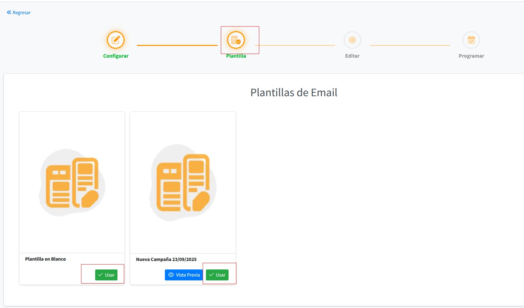Click the Configurar step pencil icon
524x308 pixels.
click(116, 40)
